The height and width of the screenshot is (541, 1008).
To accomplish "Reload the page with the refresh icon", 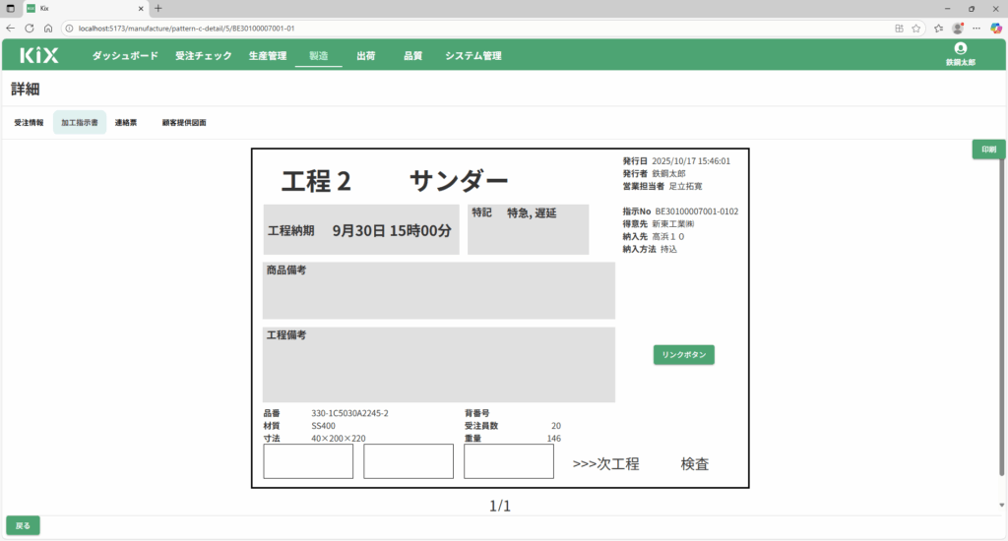I will point(29,29).
